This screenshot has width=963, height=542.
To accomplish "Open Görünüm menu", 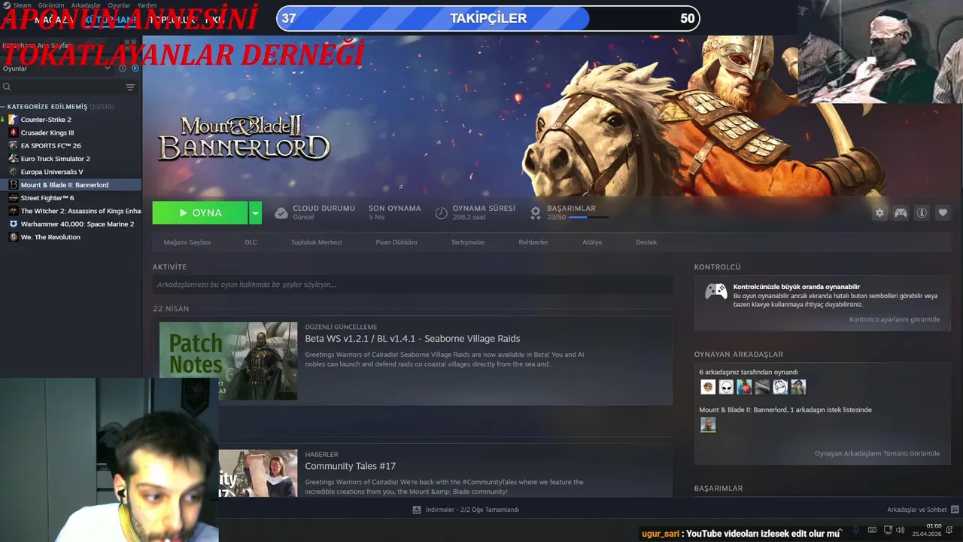I will click(51, 5).
